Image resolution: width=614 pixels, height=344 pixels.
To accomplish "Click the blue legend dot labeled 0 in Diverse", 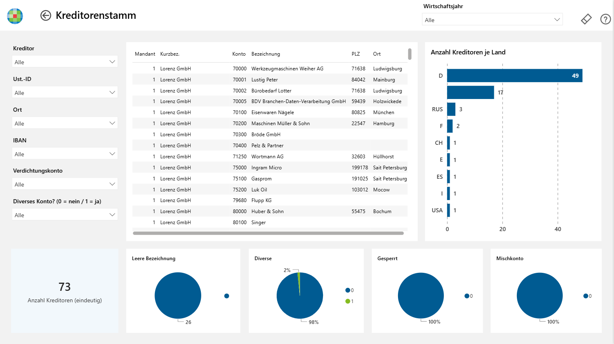I will tap(348, 290).
